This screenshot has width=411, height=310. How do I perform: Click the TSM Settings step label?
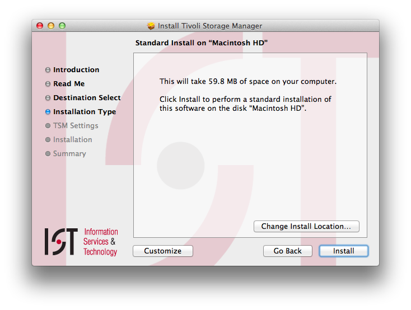point(76,125)
